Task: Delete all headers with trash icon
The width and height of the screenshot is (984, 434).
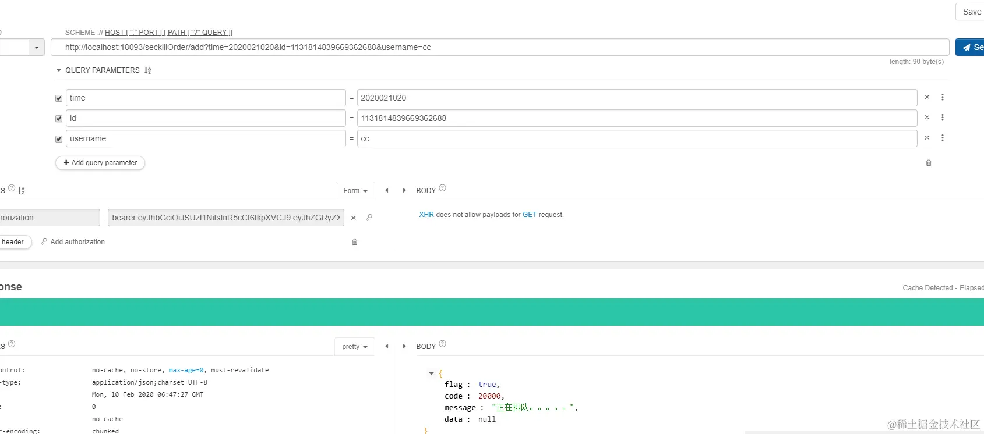Action: click(354, 242)
